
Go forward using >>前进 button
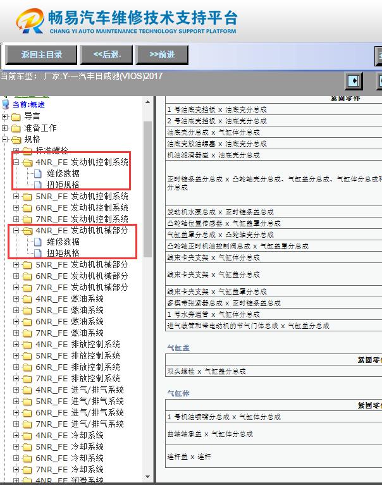click(x=162, y=55)
